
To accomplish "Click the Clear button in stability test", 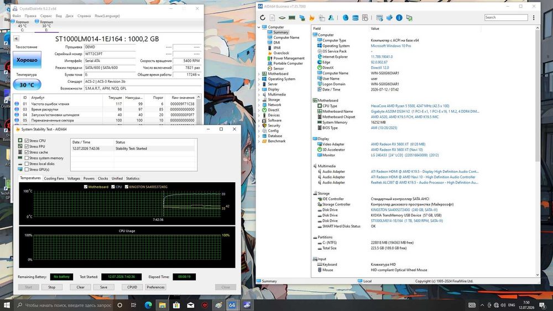I will click(x=80, y=287).
